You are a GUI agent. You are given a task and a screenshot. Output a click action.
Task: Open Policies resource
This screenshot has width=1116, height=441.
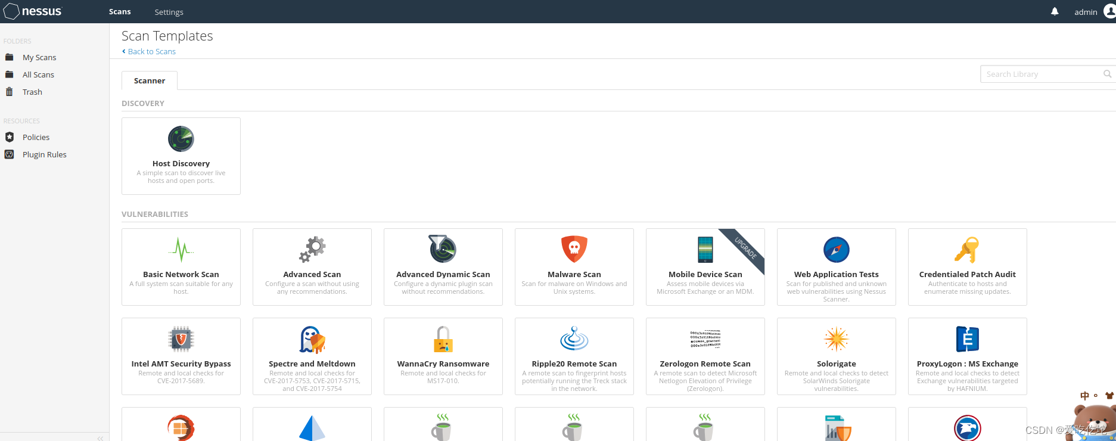pos(36,137)
